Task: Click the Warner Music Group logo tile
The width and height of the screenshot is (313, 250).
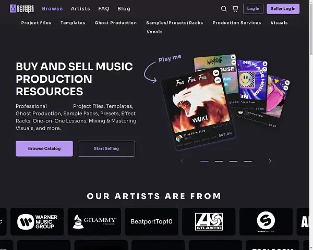Action: pos(37,221)
